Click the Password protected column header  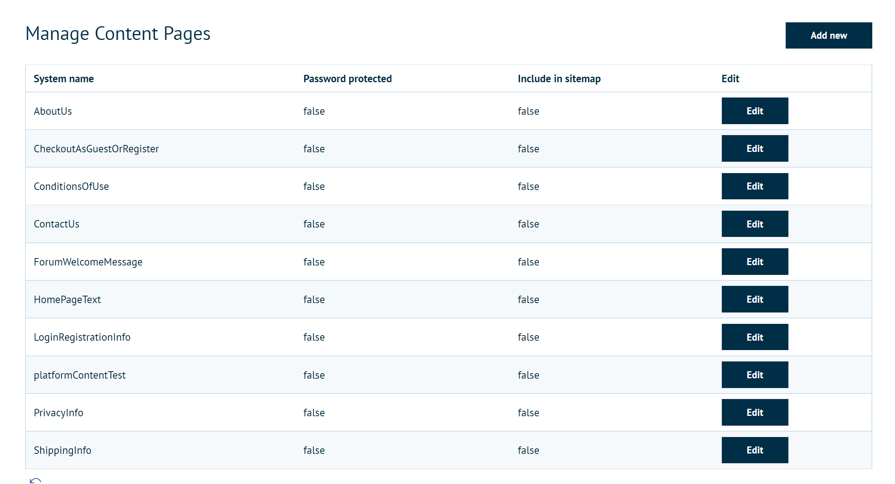(347, 79)
